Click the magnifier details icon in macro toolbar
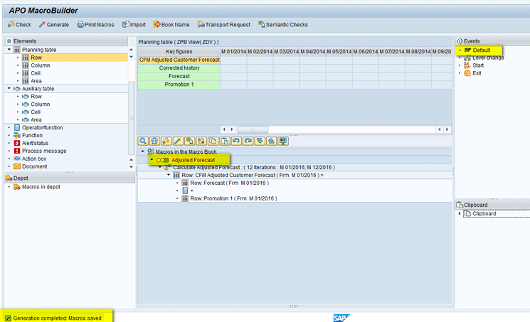 pyautogui.click(x=144, y=141)
